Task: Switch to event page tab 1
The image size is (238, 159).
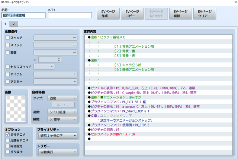Action: point(6,24)
